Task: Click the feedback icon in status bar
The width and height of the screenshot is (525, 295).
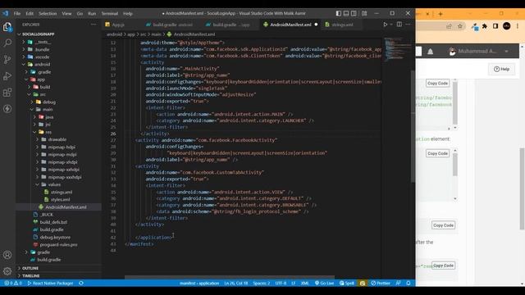Action: pos(398,284)
